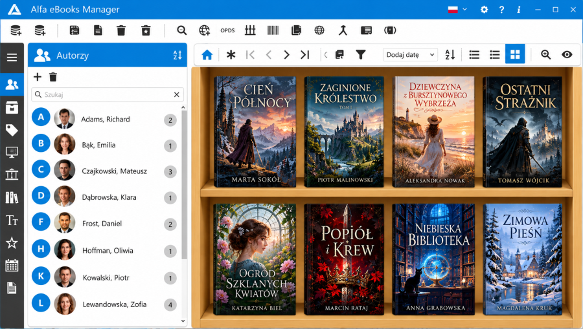Select the Authors sidebar icon

(12, 85)
